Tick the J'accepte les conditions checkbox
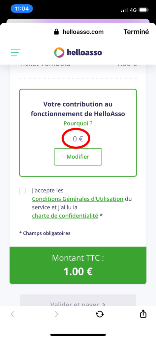This screenshot has width=156, height=339. (22, 191)
